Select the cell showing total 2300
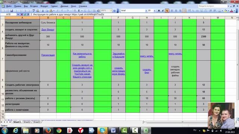239x134 pixels. tap(204, 36)
